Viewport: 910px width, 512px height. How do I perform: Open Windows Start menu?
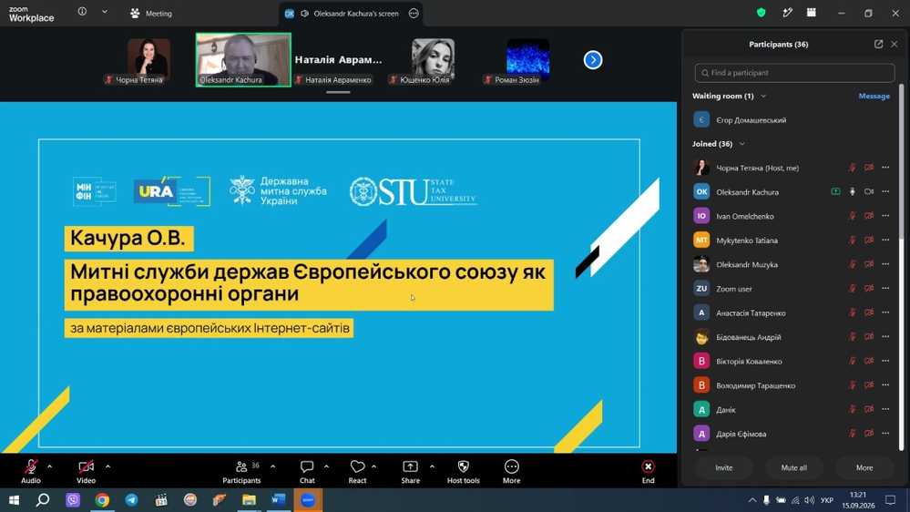pos(14,500)
